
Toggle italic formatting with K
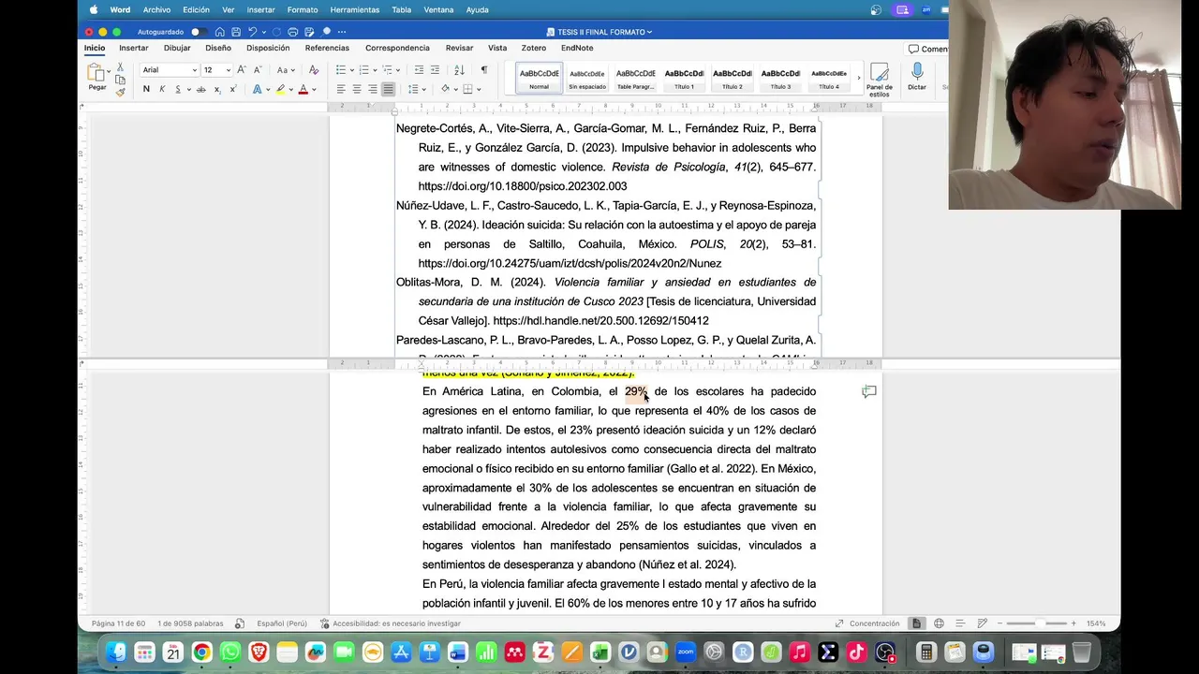point(162,89)
